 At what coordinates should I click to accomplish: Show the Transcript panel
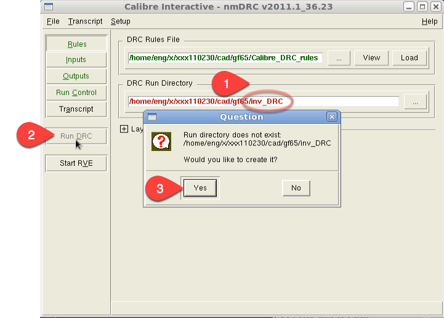tap(76, 109)
